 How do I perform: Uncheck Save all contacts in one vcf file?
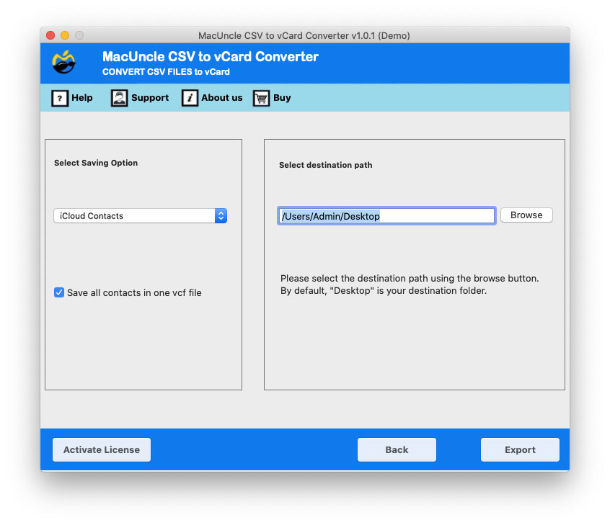tap(59, 292)
